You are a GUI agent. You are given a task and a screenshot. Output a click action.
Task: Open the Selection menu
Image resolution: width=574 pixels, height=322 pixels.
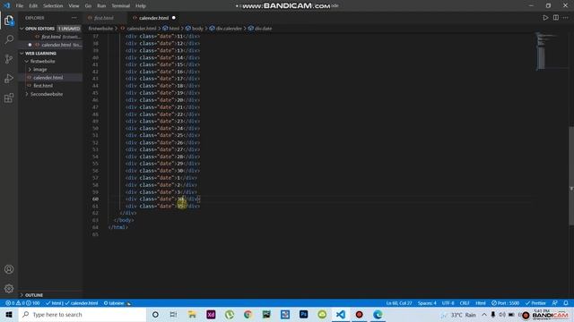53,6
